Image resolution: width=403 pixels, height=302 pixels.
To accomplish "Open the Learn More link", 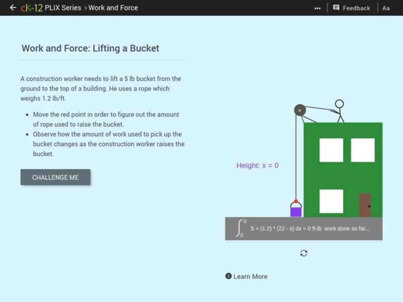I will pyautogui.click(x=250, y=276).
